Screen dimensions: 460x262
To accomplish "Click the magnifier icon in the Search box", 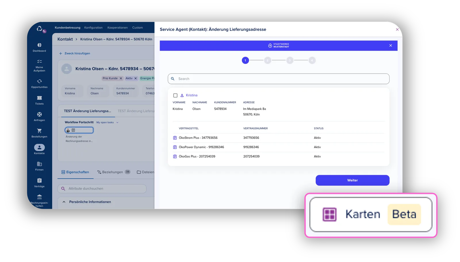I will tap(173, 79).
